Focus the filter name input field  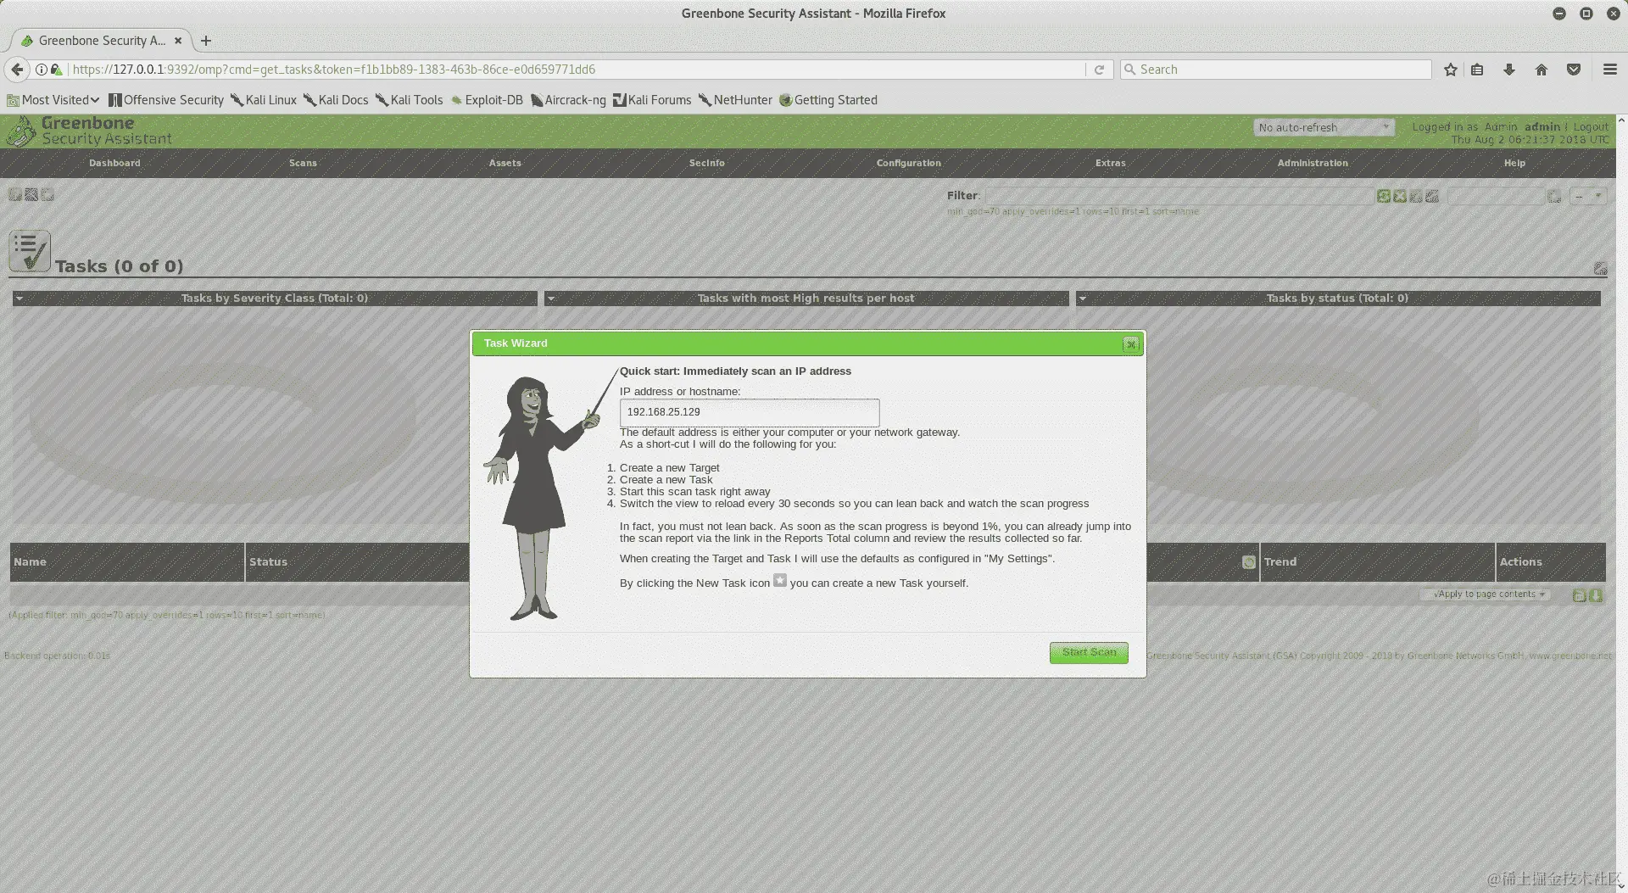click(1495, 196)
